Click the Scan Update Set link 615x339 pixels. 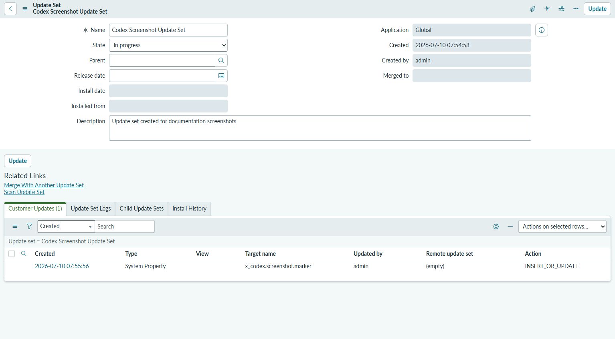(x=24, y=192)
